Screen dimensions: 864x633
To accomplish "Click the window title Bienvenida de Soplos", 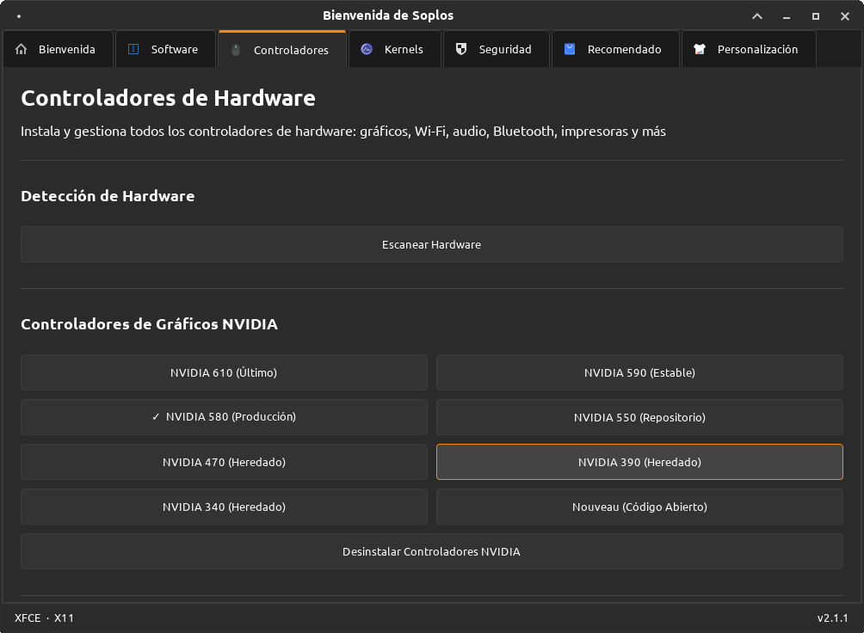I will point(388,15).
